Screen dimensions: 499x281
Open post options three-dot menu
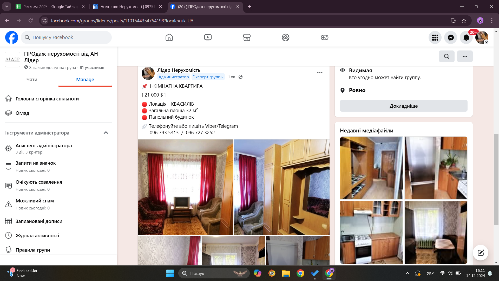pos(320,73)
